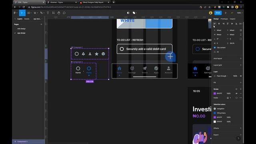Align selection vertical centers

pos(232,24)
